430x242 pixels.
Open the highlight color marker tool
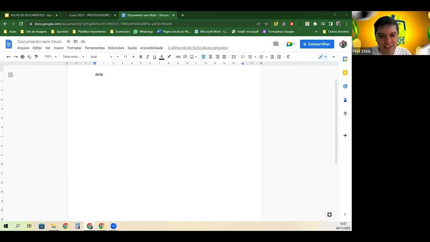169,57
